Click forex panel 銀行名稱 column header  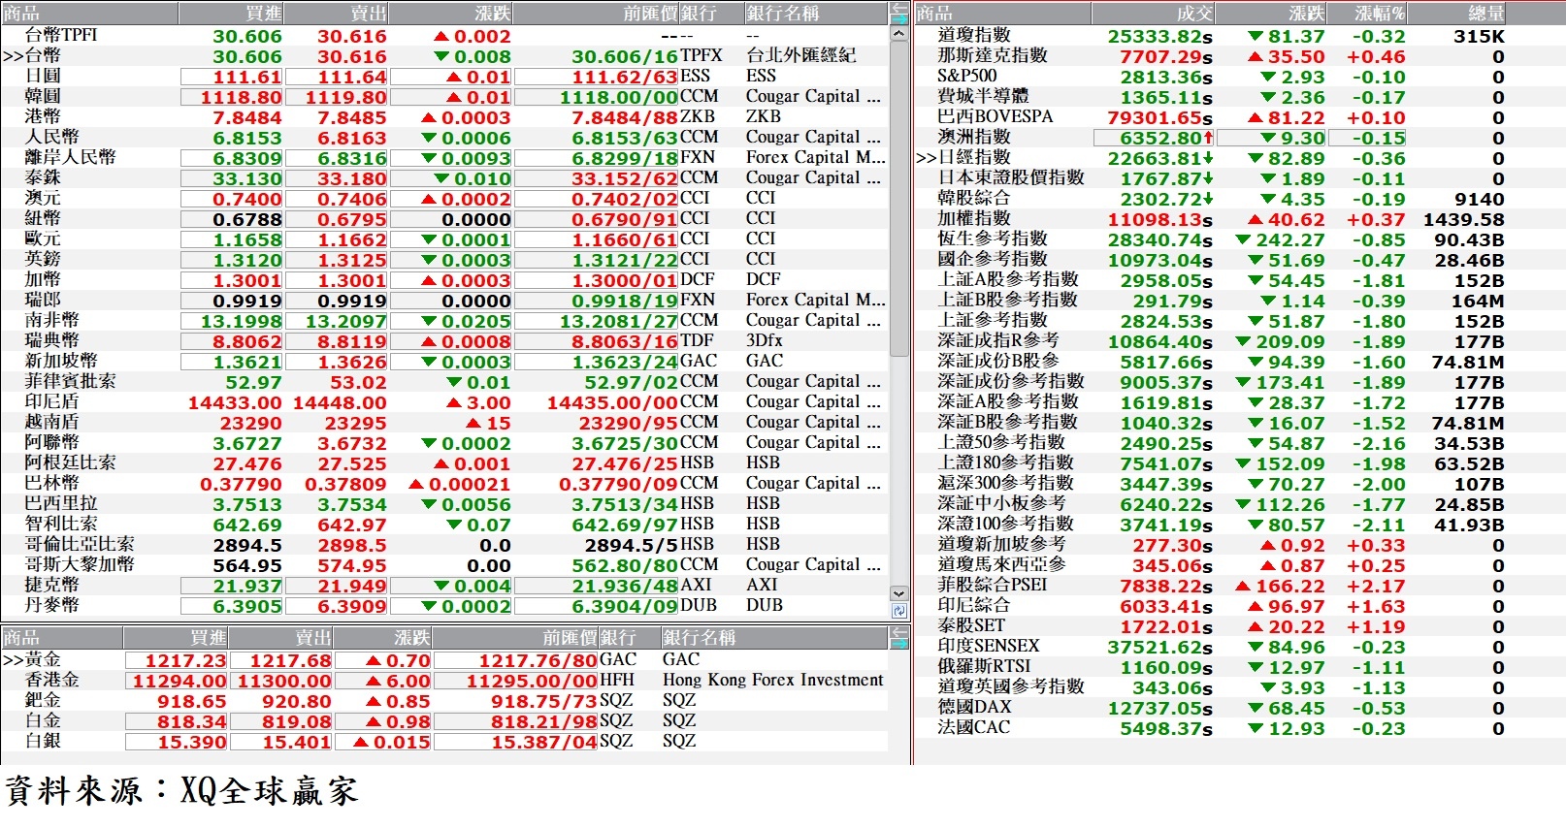tap(815, 14)
